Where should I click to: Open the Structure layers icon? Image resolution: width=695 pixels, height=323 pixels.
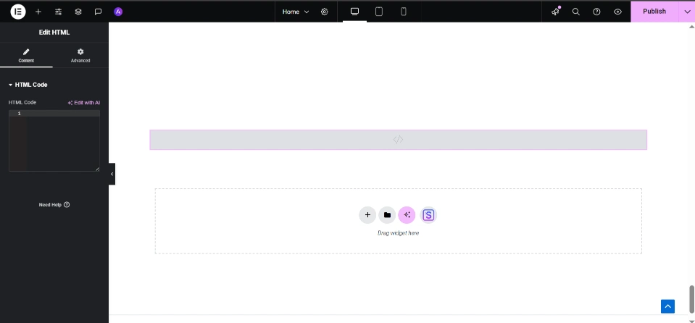pyautogui.click(x=78, y=12)
